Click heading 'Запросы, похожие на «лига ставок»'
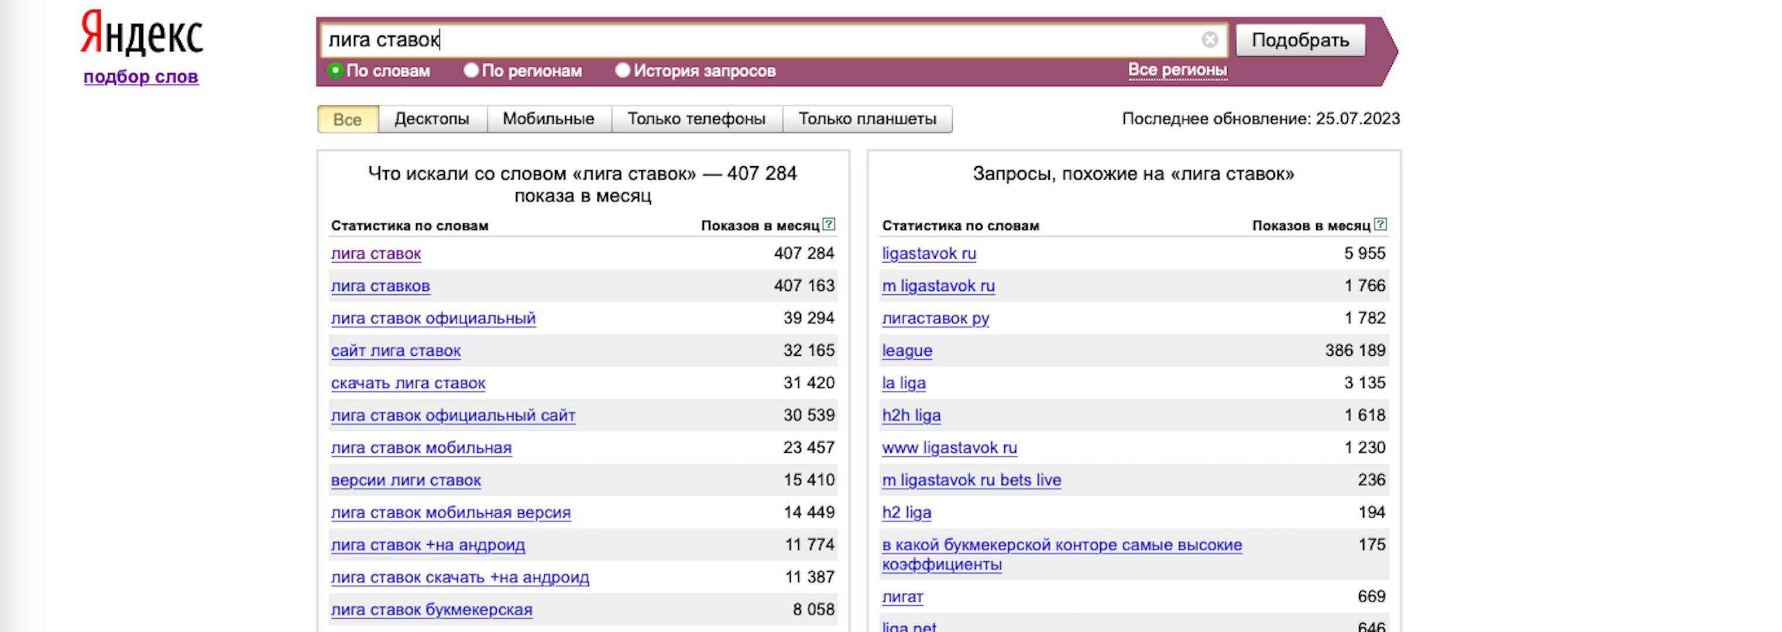This screenshot has width=1782, height=632. pyautogui.click(x=1133, y=174)
